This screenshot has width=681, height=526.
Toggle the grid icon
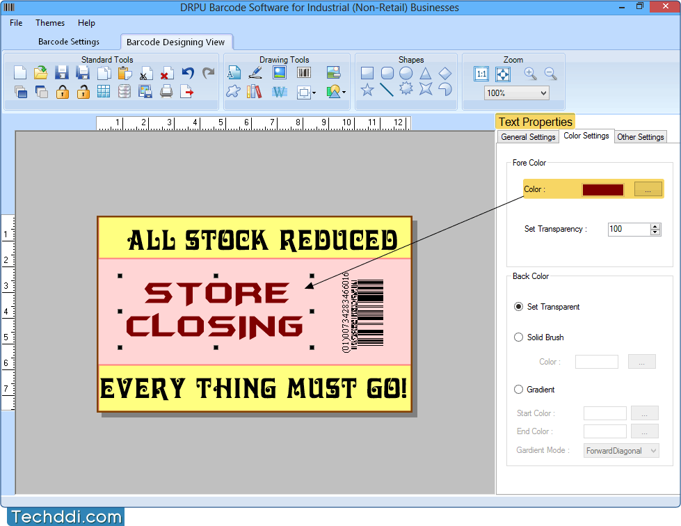tap(104, 92)
